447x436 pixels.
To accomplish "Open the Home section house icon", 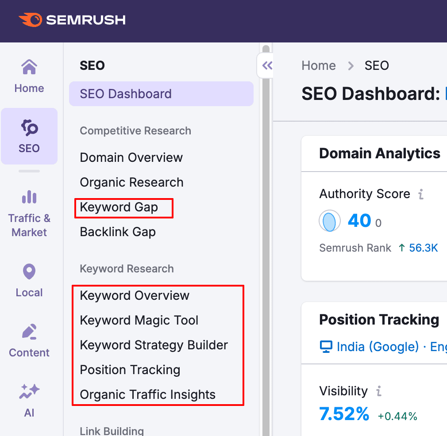I will click(x=29, y=67).
